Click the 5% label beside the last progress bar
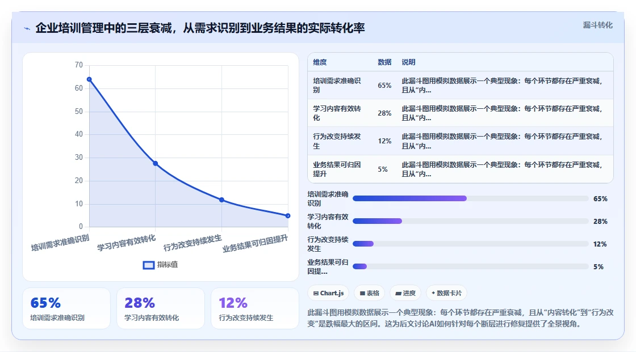The image size is (636, 352). (x=599, y=267)
